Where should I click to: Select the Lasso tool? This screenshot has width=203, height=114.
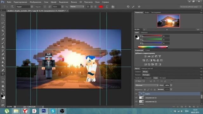click(3, 23)
